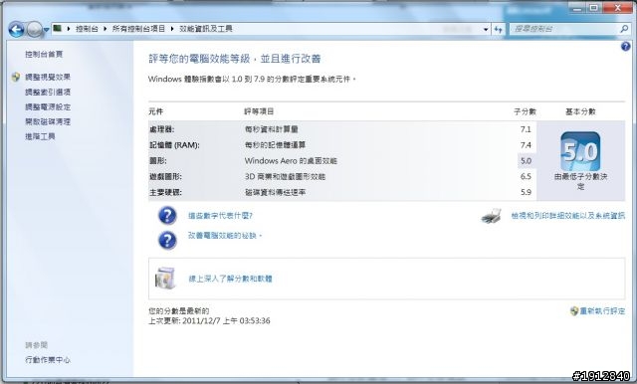Image resolution: width=637 pixels, height=384 pixels.
Task: Click the magnifier search icon
Action: click(x=624, y=29)
